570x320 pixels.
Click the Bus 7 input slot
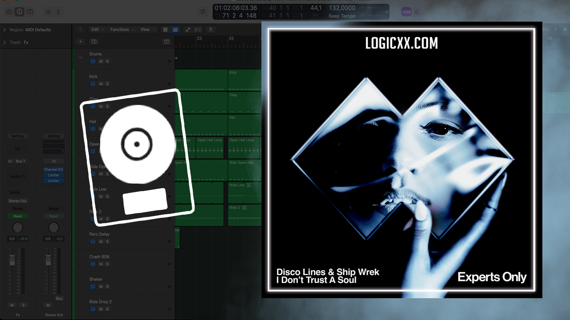pos(20,161)
